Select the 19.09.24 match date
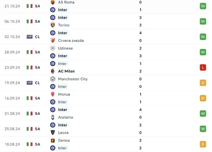This screenshot has height=152, width=212. pos(13,83)
